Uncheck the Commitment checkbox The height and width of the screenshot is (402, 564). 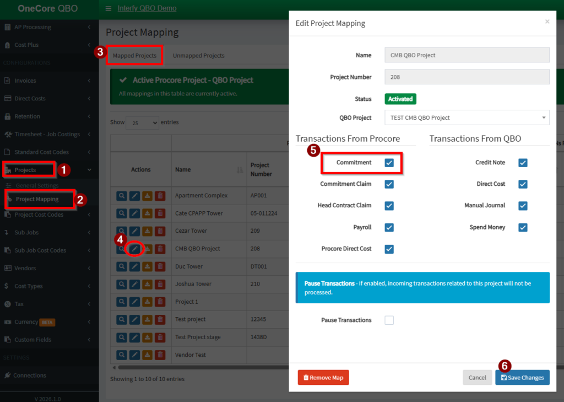pos(389,163)
